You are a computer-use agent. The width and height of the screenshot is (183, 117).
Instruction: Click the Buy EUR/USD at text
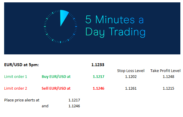pos(56,77)
